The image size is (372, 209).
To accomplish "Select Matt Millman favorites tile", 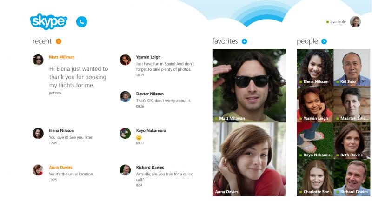I will pos(249,86).
